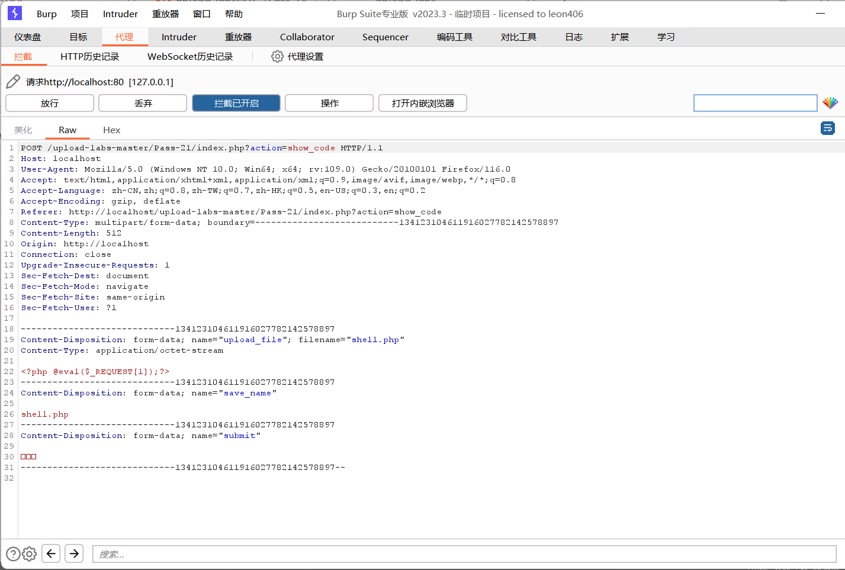Click the Referer header line

coord(231,212)
